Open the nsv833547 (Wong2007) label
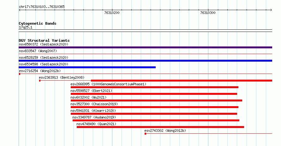Image resolution: width=281 pixels, height=146 pixels. point(38,51)
